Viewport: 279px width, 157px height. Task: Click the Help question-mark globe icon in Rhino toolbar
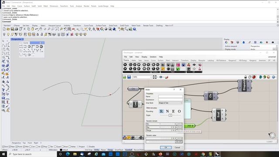tap(135, 29)
